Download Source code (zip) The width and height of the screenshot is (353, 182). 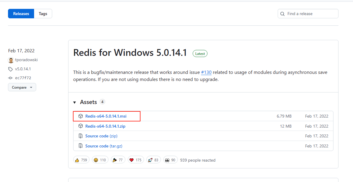(x=101, y=136)
